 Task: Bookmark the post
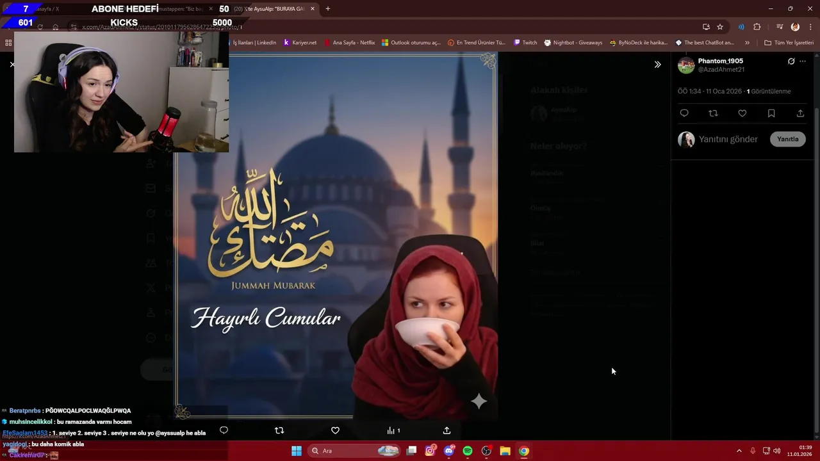[x=771, y=113]
